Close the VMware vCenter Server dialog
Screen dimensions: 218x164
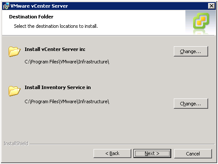point(212,6)
